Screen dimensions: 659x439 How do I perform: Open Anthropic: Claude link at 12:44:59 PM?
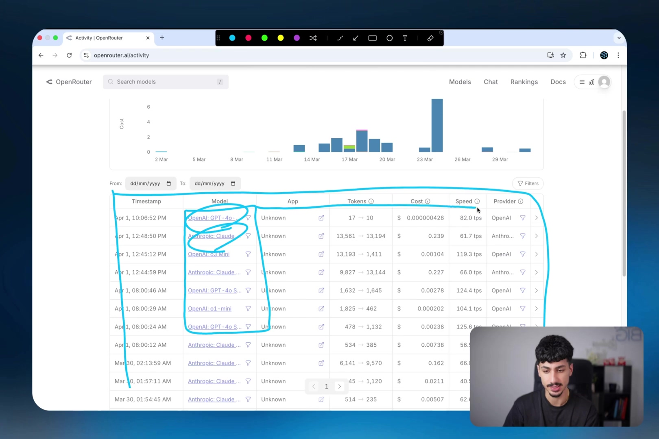(214, 272)
